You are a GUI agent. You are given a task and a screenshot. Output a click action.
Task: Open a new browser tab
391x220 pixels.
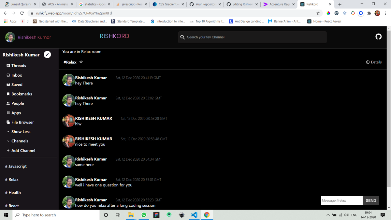point(340,4)
